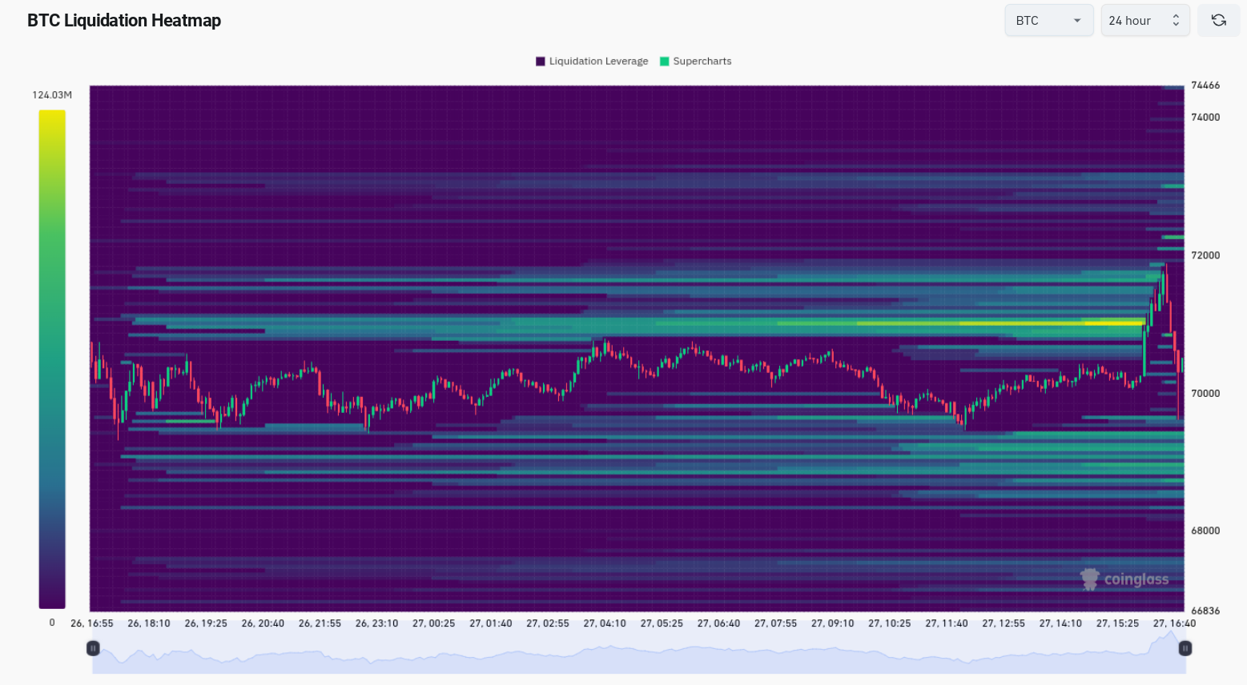Click the refresh icon button
This screenshot has width=1247, height=685.
tap(1218, 21)
